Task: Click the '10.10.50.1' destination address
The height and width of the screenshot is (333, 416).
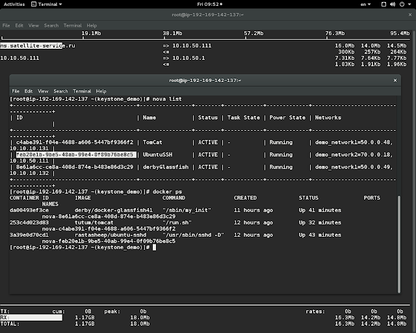Action: (188, 58)
